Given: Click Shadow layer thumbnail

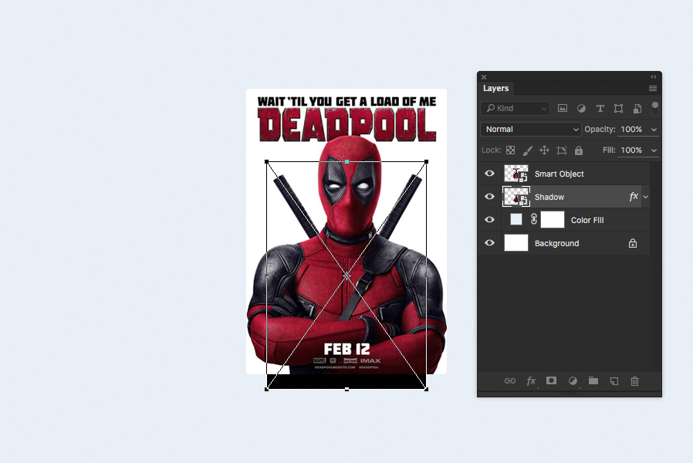Looking at the screenshot, I should pos(516,197).
